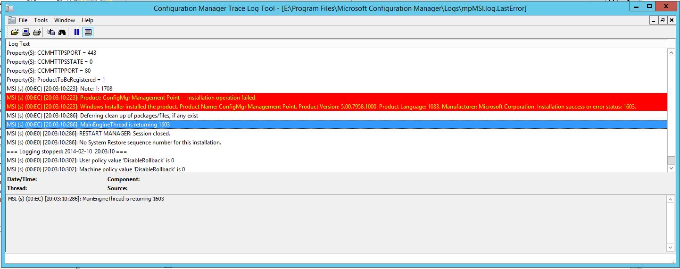680x269 pixels.
Task: Select the red 'Windows Installer installed the product' line
Action: pos(337,107)
